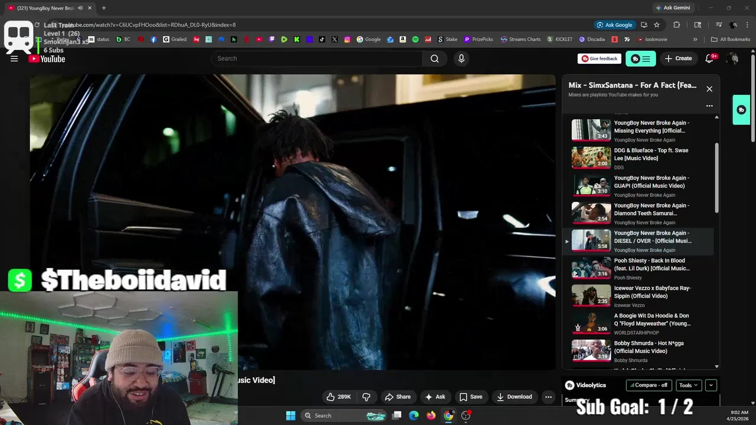
Task: Open the Twitch bookmark icon
Action: (272, 40)
